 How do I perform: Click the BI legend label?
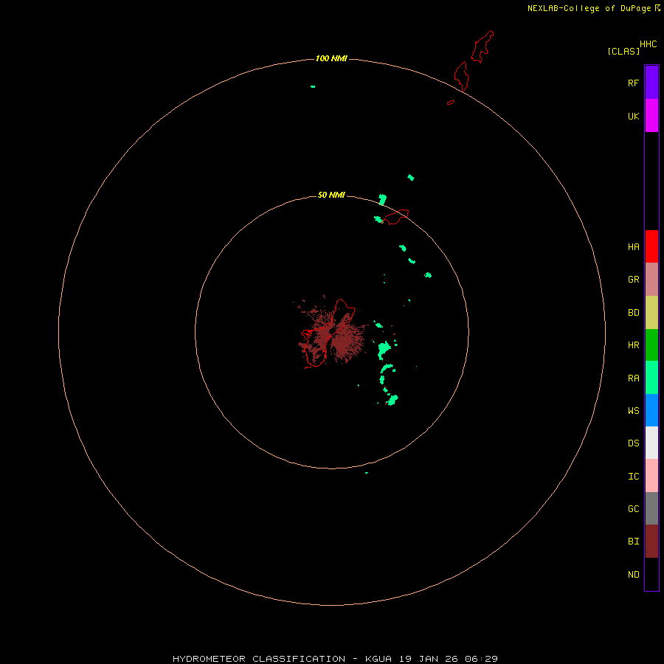point(634,542)
